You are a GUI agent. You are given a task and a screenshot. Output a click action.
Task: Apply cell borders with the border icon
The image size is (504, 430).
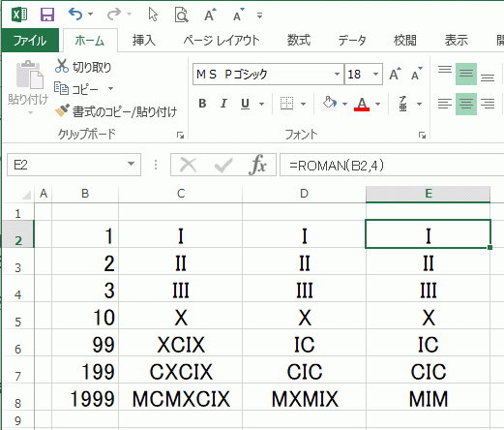coord(286,104)
